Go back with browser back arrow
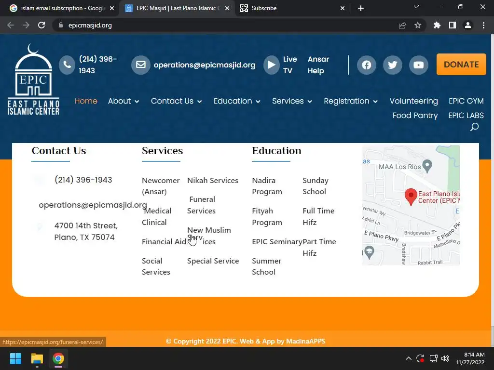The image size is (494, 370). [11, 25]
